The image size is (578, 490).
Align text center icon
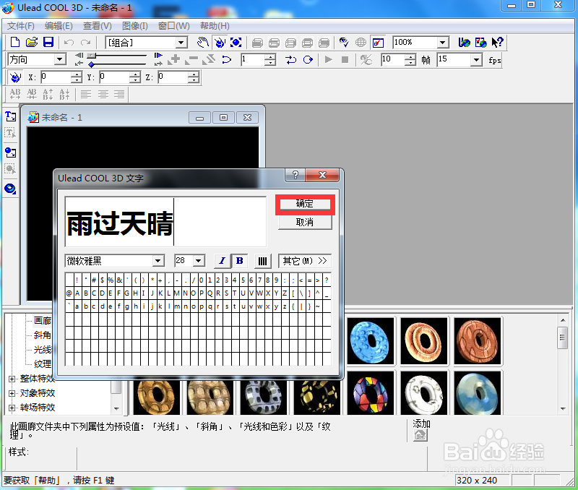pyautogui.click(x=103, y=95)
